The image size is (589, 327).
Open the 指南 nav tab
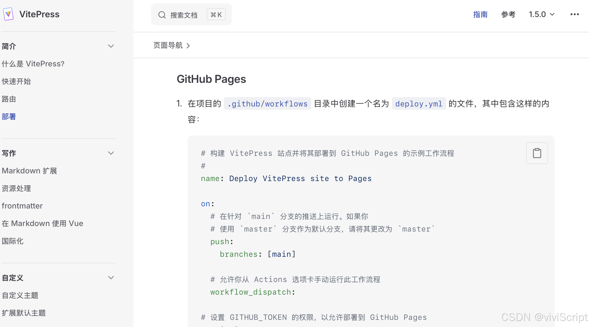click(x=480, y=14)
